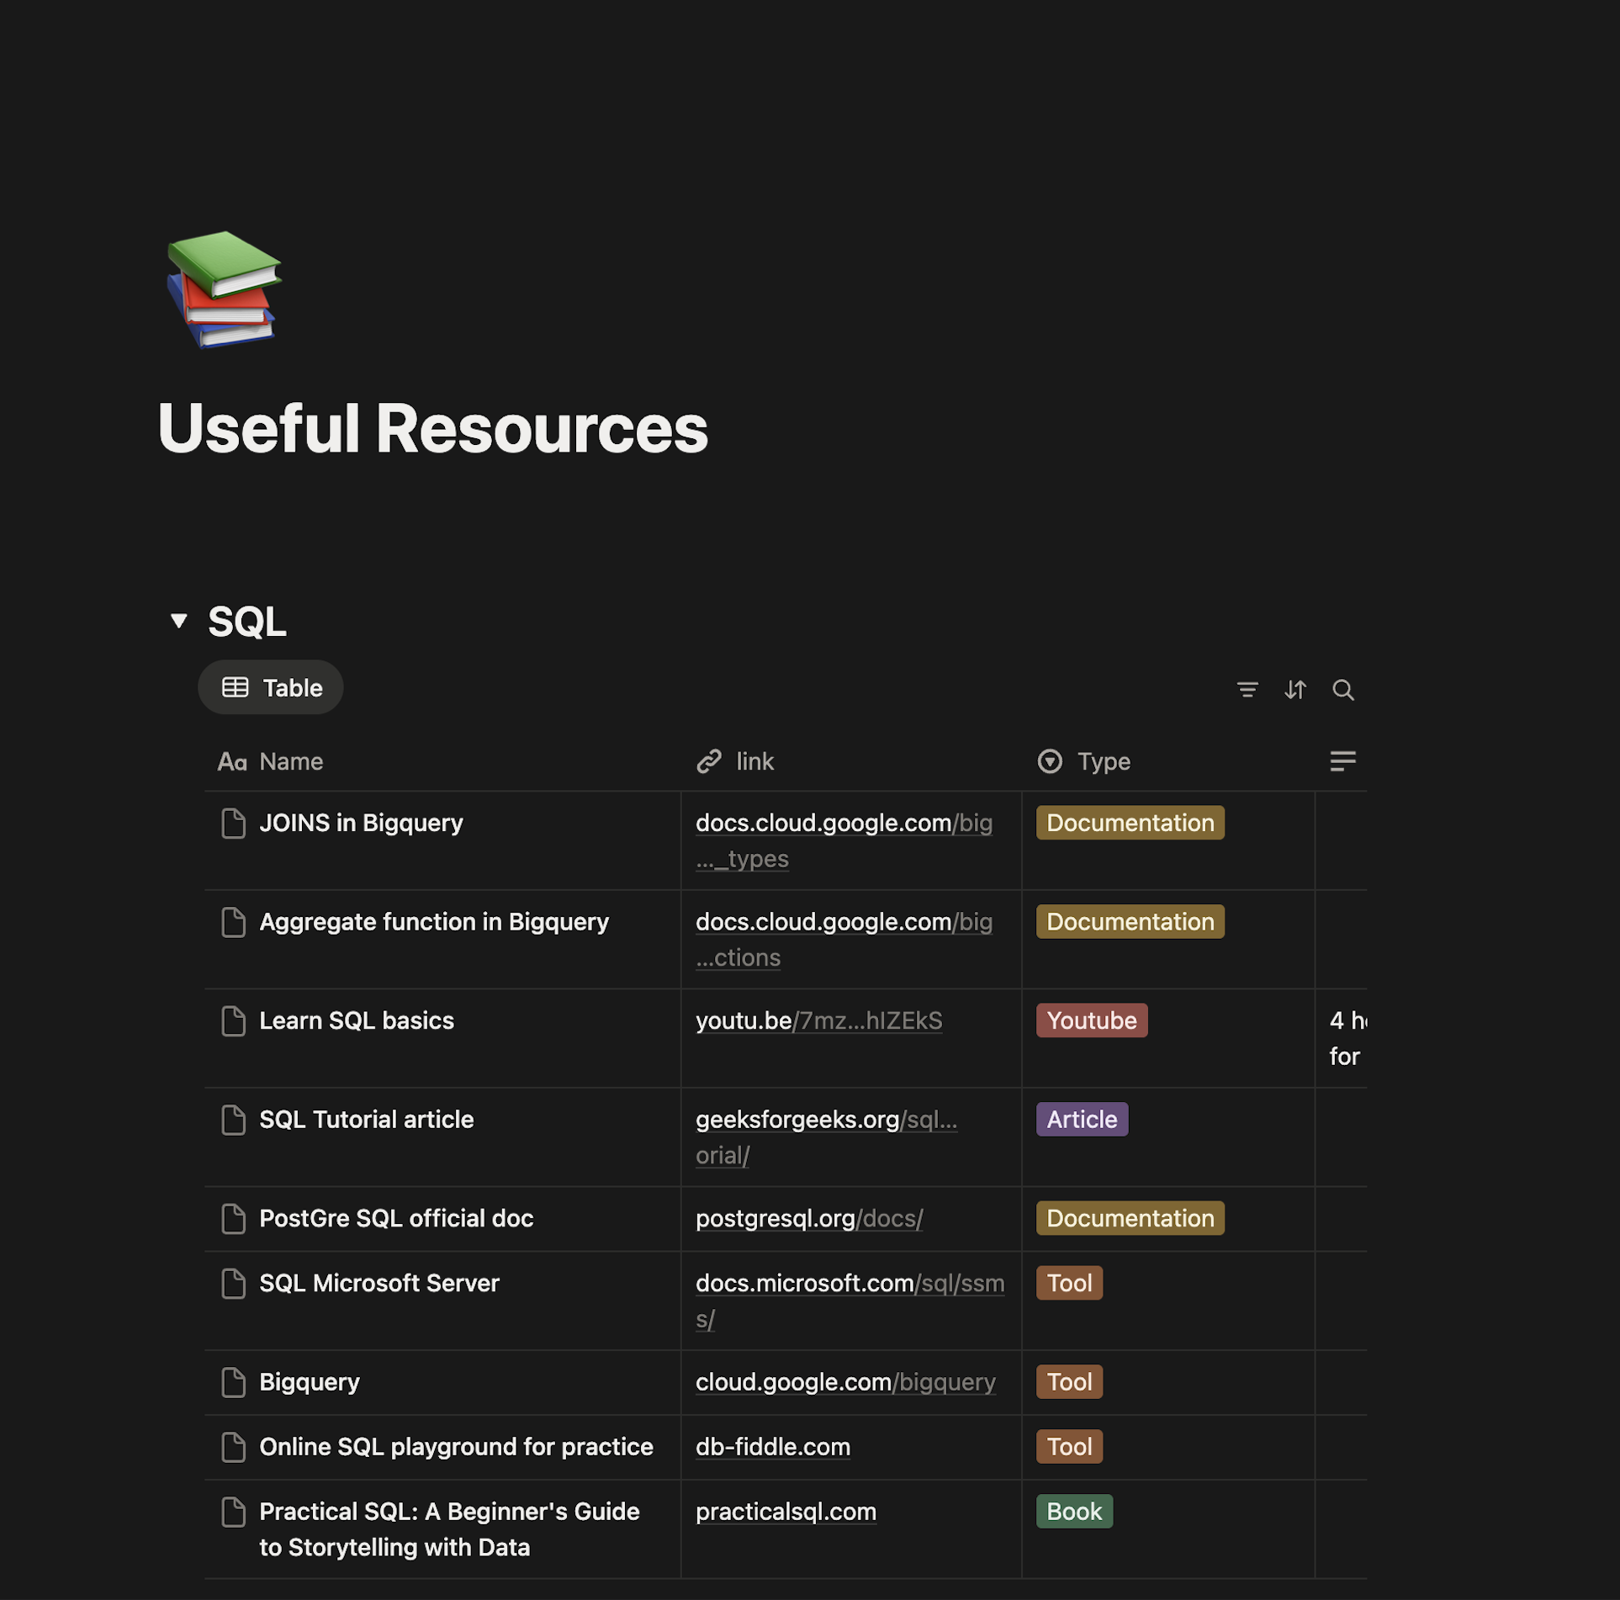This screenshot has height=1600, width=1620.
Task: Click the books emoji page icon
Action: pos(224,289)
